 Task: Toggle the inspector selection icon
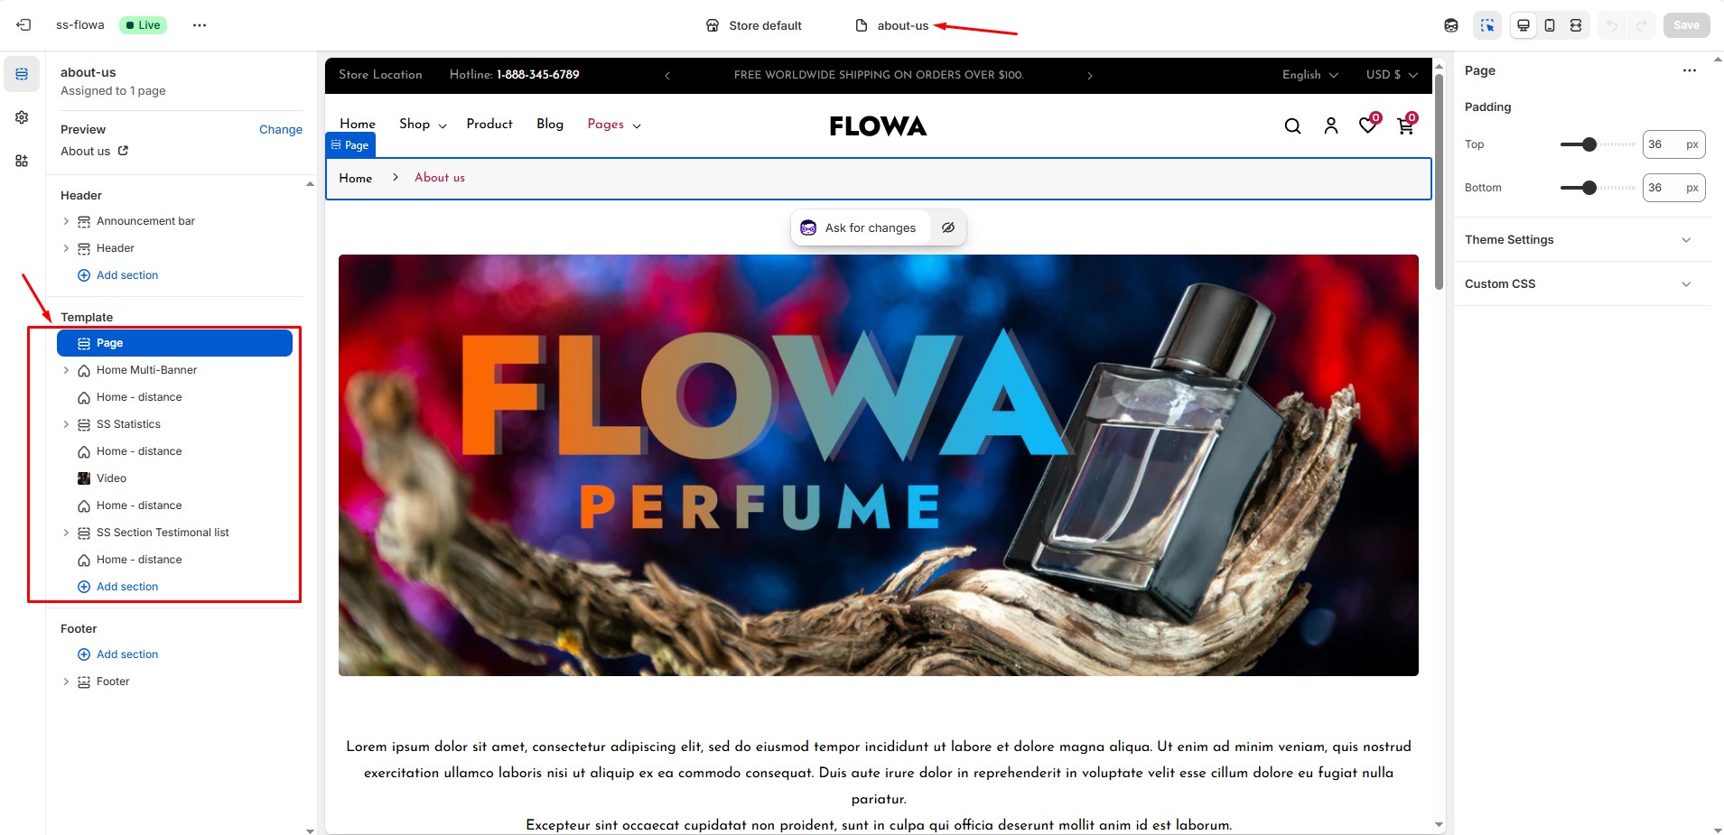click(1487, 25)
